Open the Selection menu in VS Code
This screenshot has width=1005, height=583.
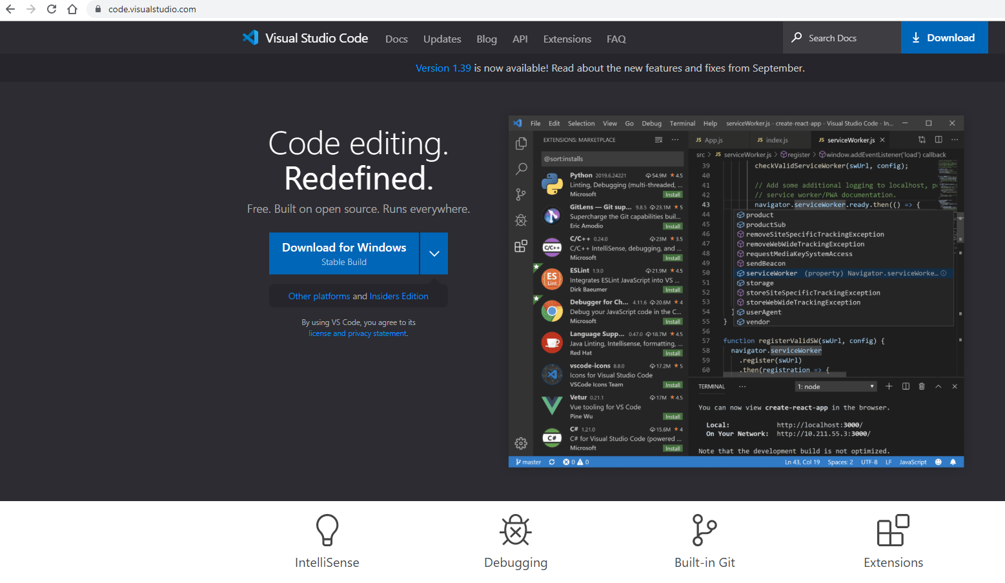tap(581, 123)
